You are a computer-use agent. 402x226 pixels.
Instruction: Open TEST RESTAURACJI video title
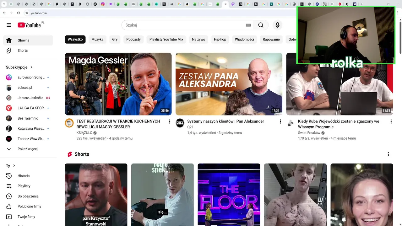[x=118, y=124]
